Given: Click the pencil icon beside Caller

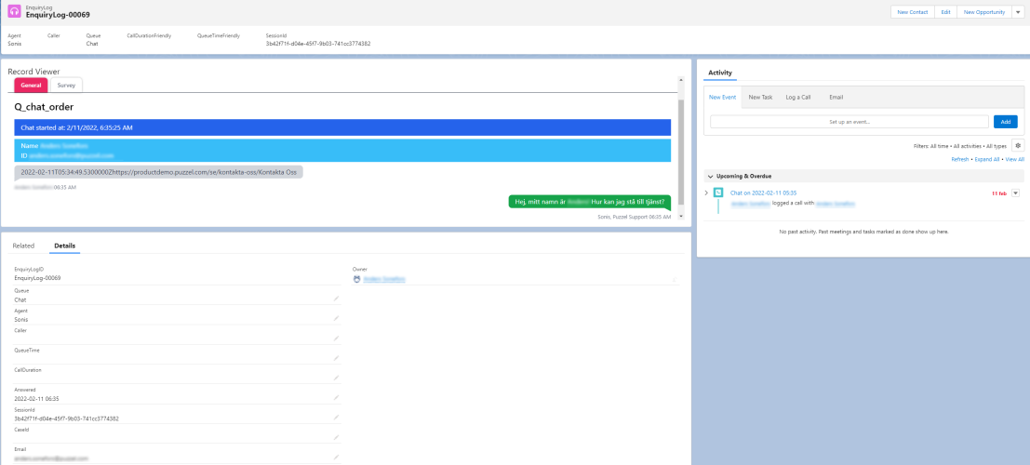Looking at the screenshot, I should [336, 339].
